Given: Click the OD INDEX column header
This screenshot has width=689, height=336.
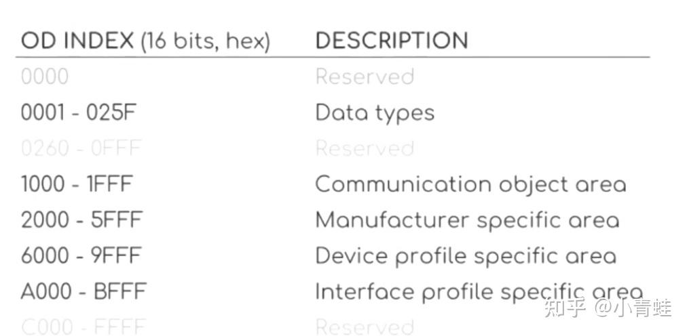Looking at the screenshot, I should (145, 41).
